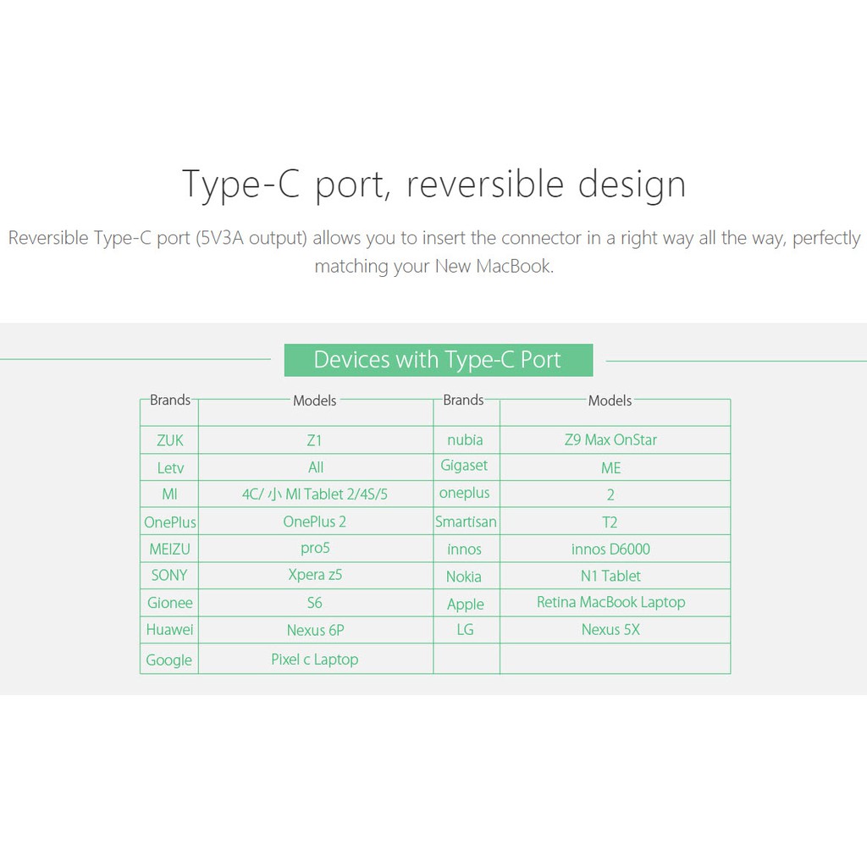Click the 'New MacBook' text in description
The image size is (867, 867).
click(x=493, y=267)
